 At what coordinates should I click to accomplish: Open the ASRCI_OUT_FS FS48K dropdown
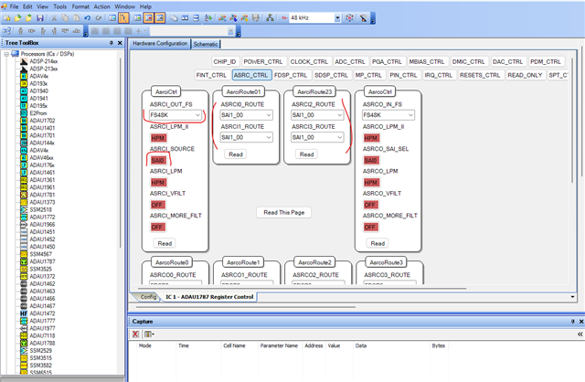pyautogui.click(x=175, y=115)
